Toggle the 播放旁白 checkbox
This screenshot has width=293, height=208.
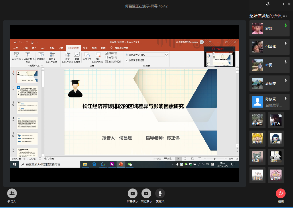(107, 53)
